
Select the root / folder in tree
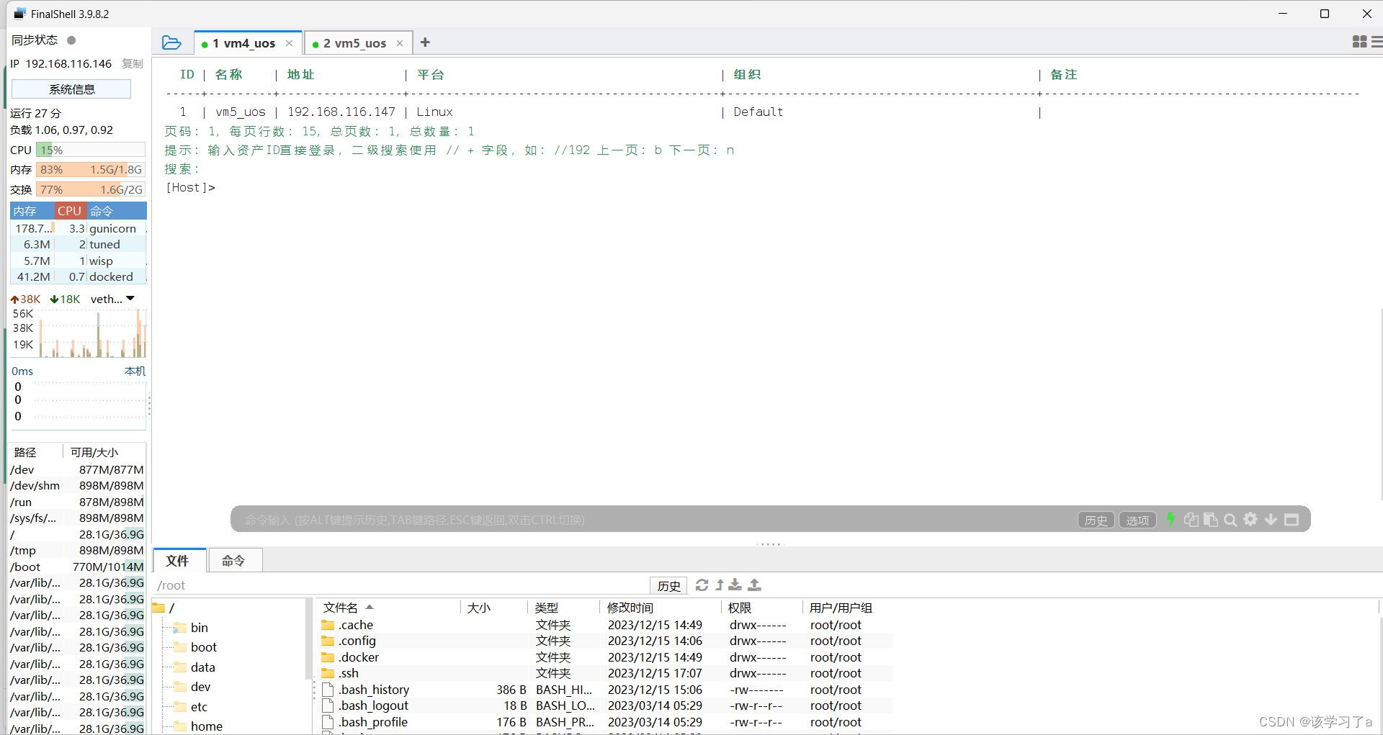pos(164,608)
